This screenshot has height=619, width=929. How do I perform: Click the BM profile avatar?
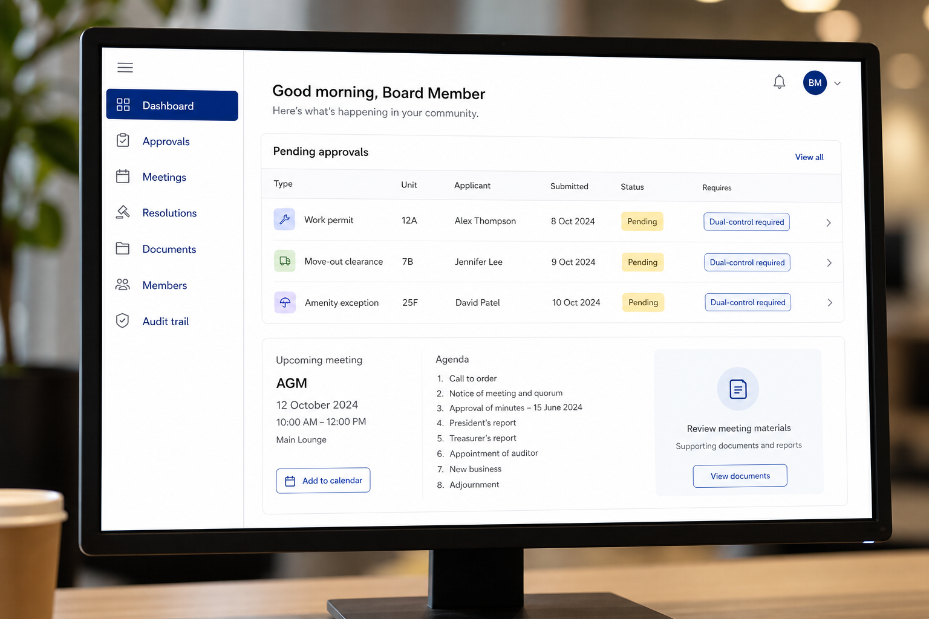pos(815,83)
